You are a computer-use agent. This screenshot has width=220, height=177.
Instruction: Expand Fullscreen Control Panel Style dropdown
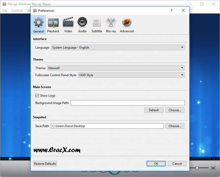point(131,75)
